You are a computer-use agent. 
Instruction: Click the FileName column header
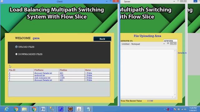click(46, 70)
